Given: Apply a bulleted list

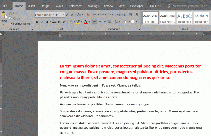Looking at the screenshot, I should (x=95, y=15).
